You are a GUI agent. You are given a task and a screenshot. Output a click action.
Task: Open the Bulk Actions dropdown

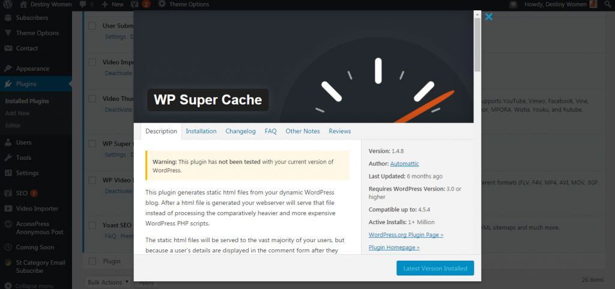tap(108, 282)
